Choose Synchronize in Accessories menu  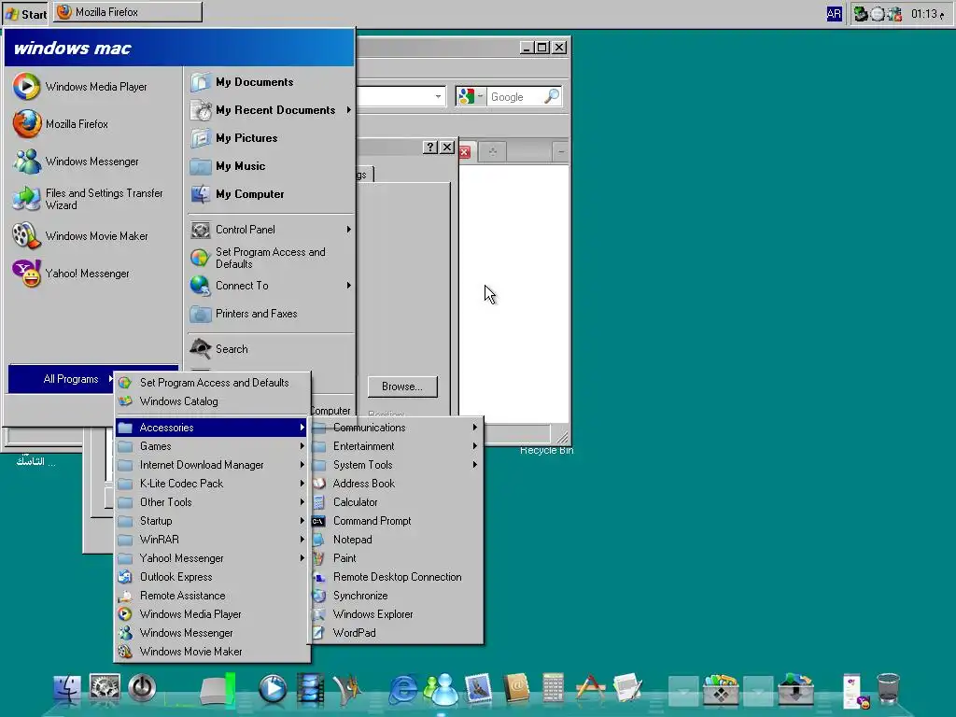click(x=395, y=596)
